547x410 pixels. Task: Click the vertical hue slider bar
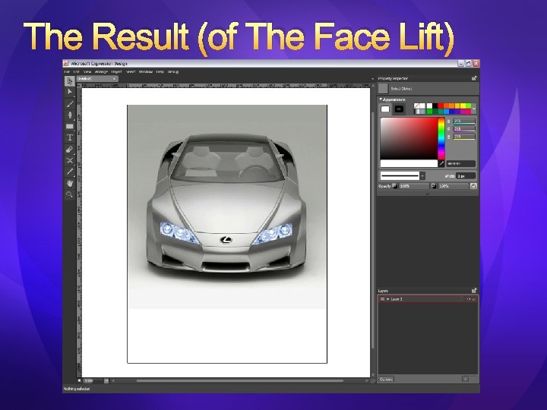(x=441, y=138)
